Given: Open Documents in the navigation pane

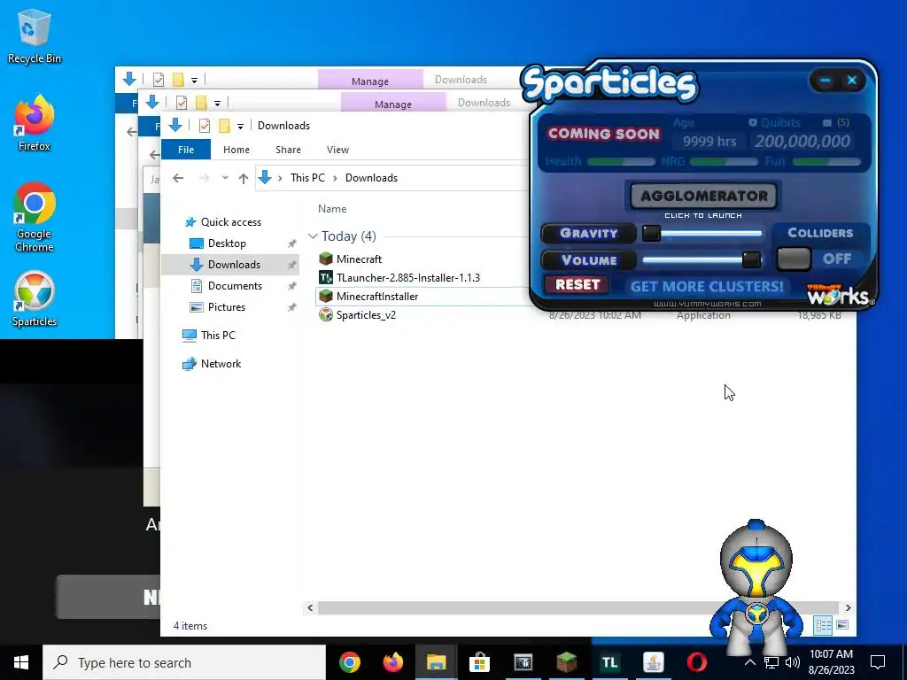Looking at the screenshot, I should click(x=235, y=286).
